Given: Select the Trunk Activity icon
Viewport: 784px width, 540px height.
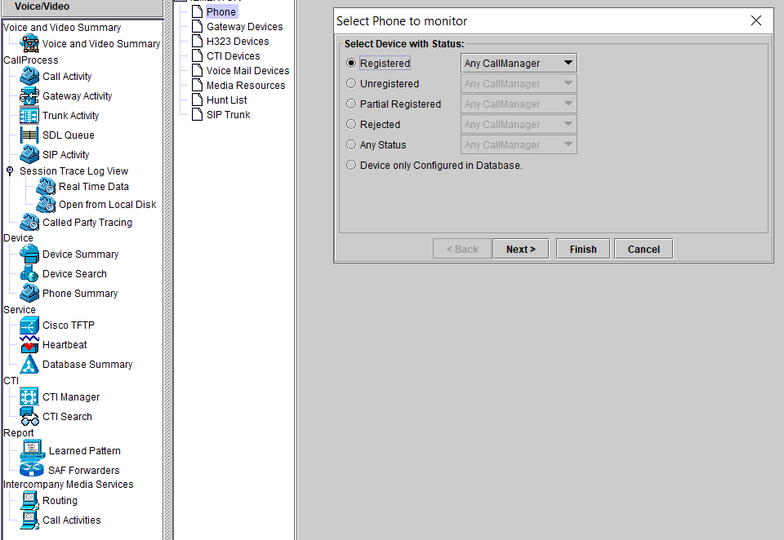Looking at the screenshot, I should 29,115.
